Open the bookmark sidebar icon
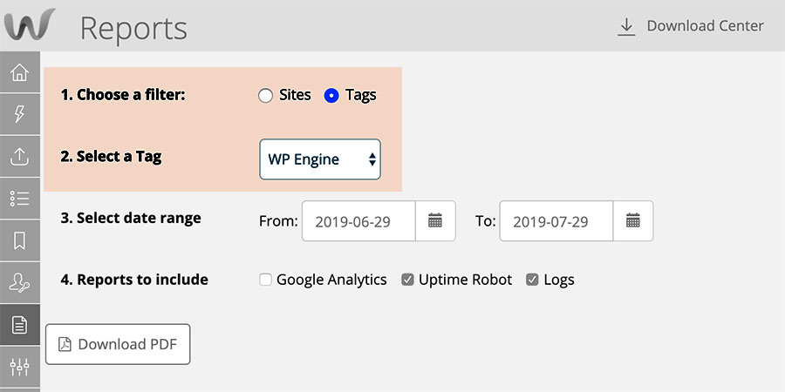The image size is (785, 392). pos(19,240)
